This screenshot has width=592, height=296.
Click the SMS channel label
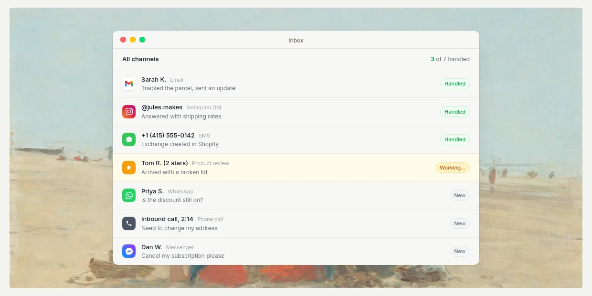click(x=204, y=136)
